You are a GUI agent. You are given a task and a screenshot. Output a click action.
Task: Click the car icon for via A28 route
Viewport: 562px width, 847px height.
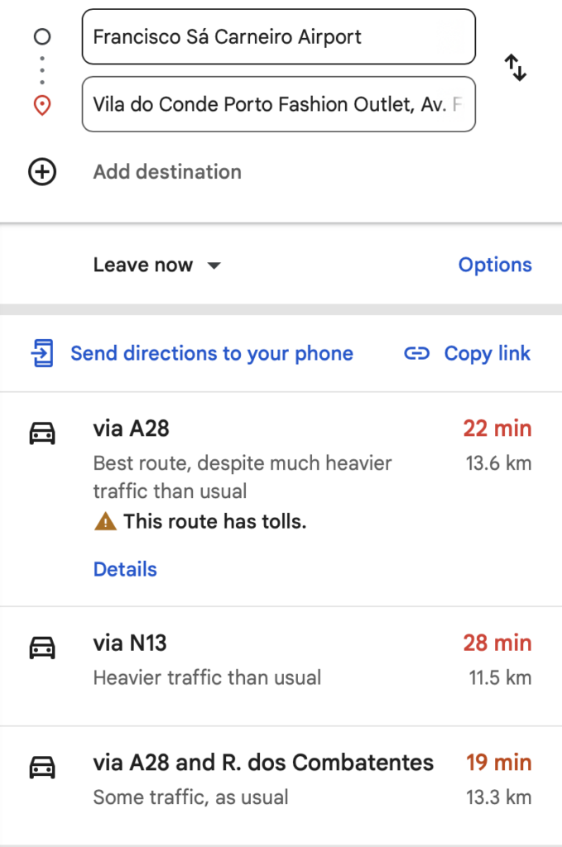click(42, 433)
